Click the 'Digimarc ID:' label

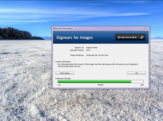[79, 48]
